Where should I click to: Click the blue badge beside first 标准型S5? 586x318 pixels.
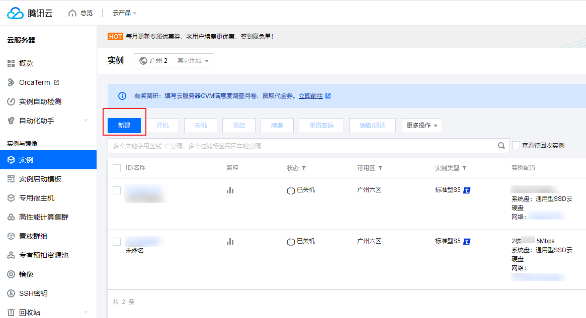467,190
